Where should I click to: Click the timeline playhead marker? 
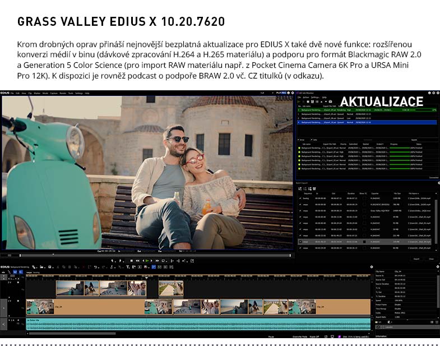point(147,278)
